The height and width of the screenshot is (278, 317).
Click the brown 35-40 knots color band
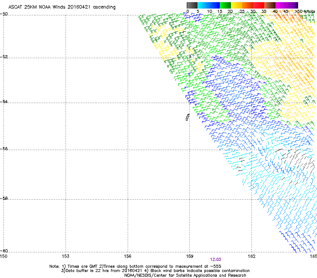click(270, 5)
